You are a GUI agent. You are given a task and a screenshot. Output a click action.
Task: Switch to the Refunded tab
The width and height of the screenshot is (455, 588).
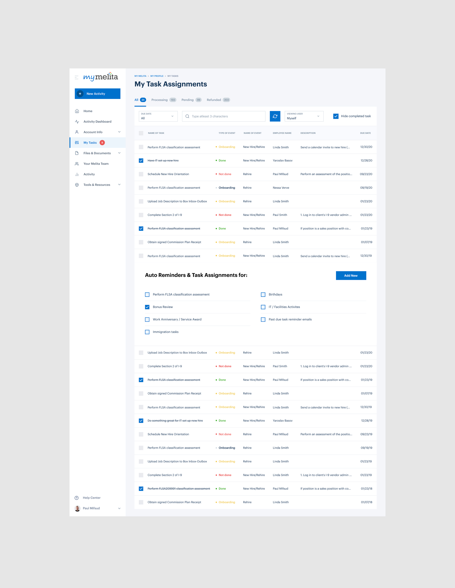click(218, 100)
